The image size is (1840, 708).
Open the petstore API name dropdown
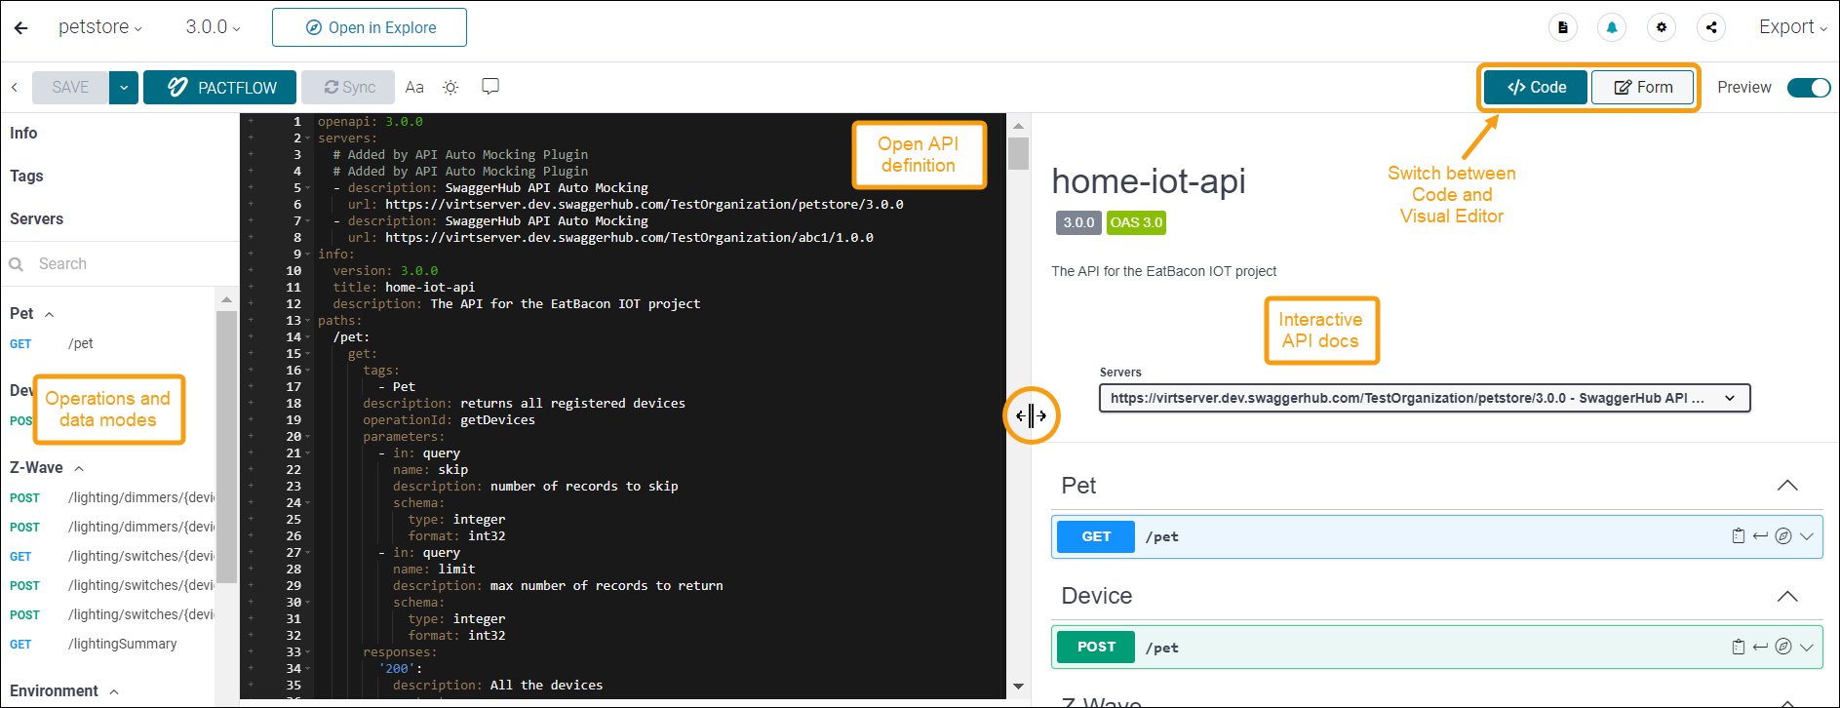(x=100, y=27)
